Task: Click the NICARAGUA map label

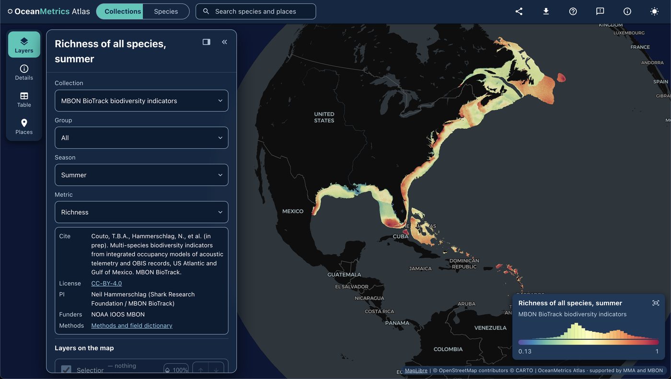Action: click(x=370, y=298)
